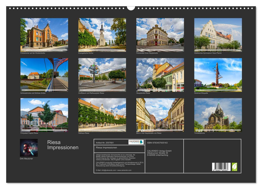
Task: Select the Filmpalast Capitol Riesa caption
Action: click(29, 133)
